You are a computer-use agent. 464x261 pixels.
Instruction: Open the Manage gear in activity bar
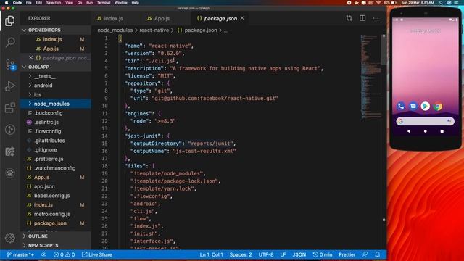9,238
